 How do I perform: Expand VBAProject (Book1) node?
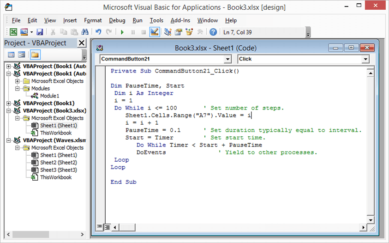(8, 103)
